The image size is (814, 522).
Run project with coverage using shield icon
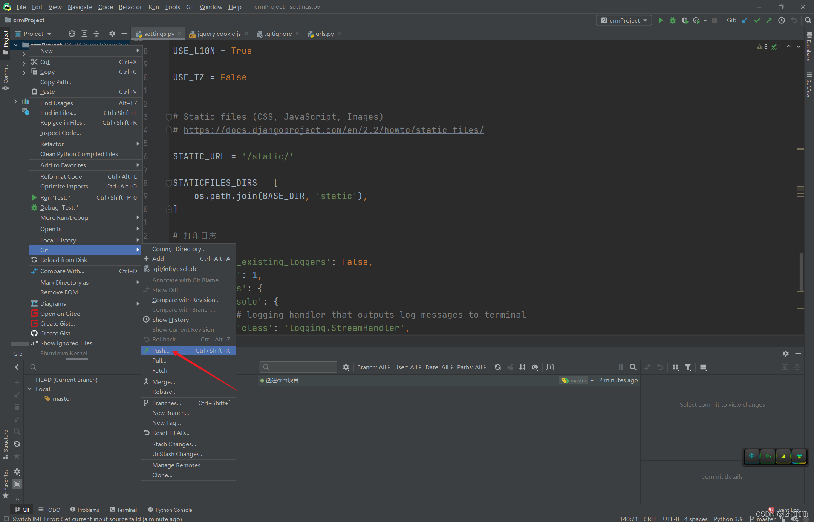coord(685,20)
